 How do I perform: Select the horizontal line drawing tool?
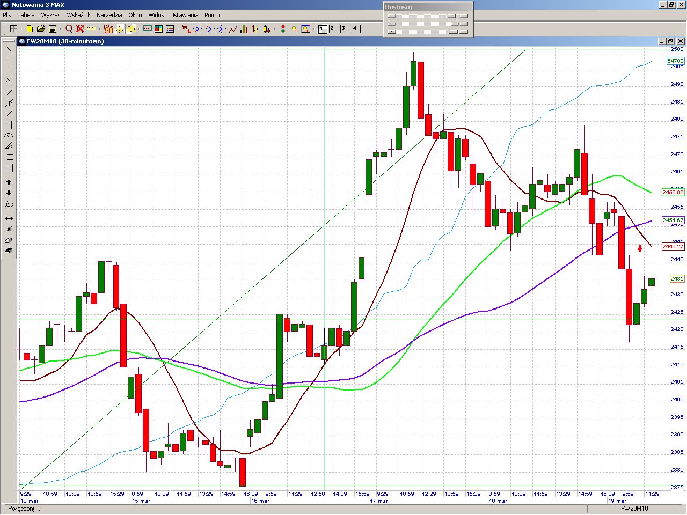point(9,60)
